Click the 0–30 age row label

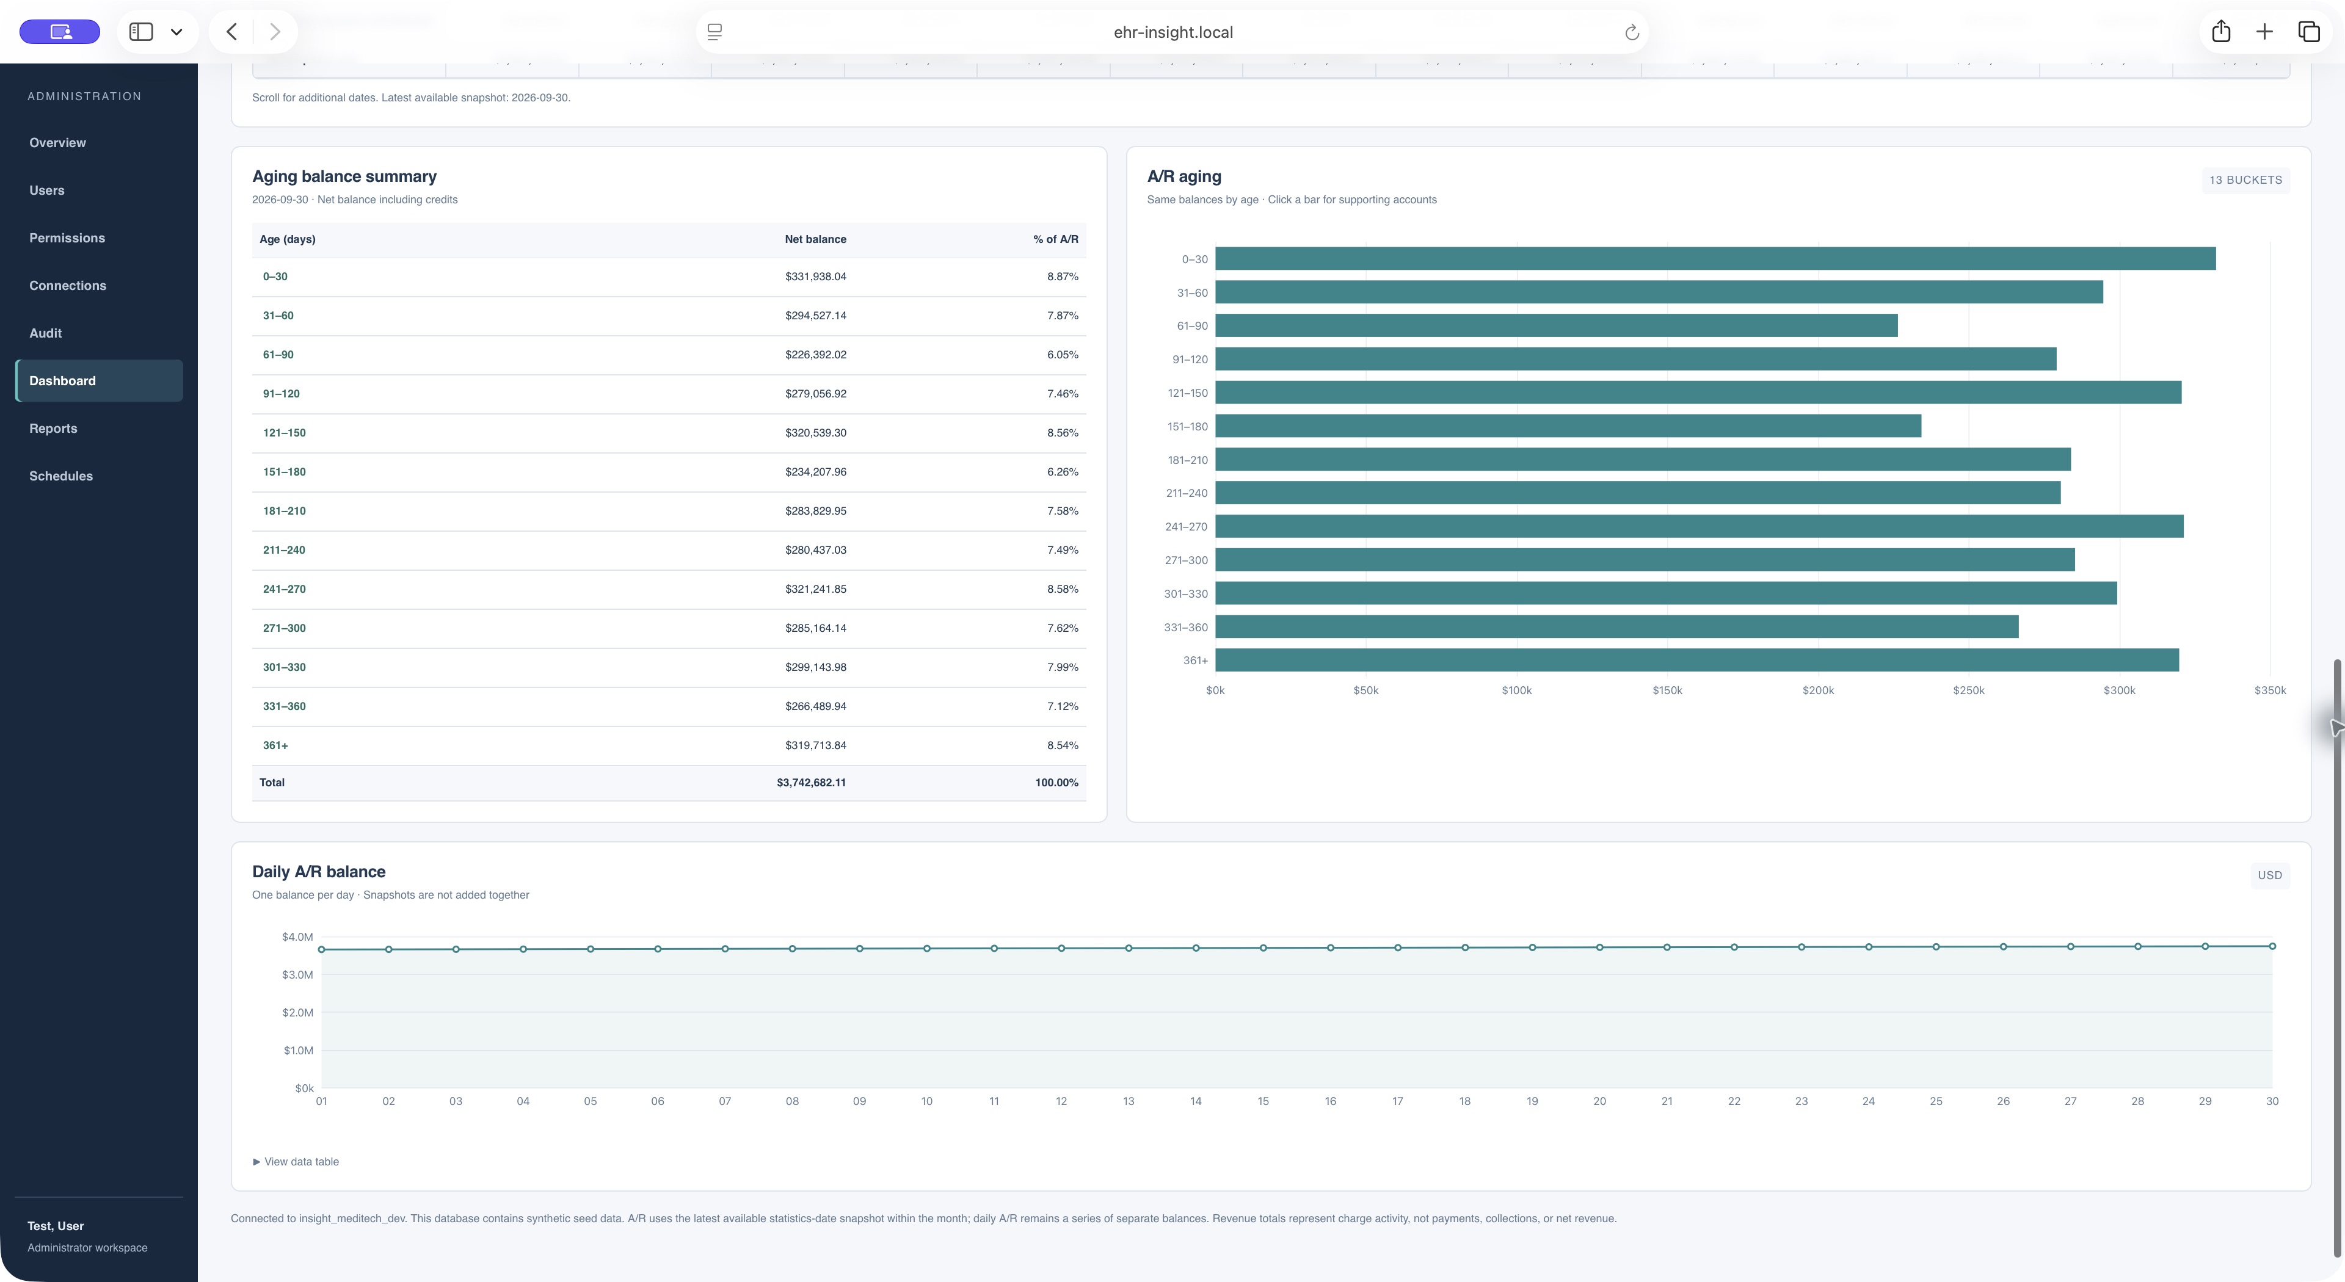click(275, 277)
